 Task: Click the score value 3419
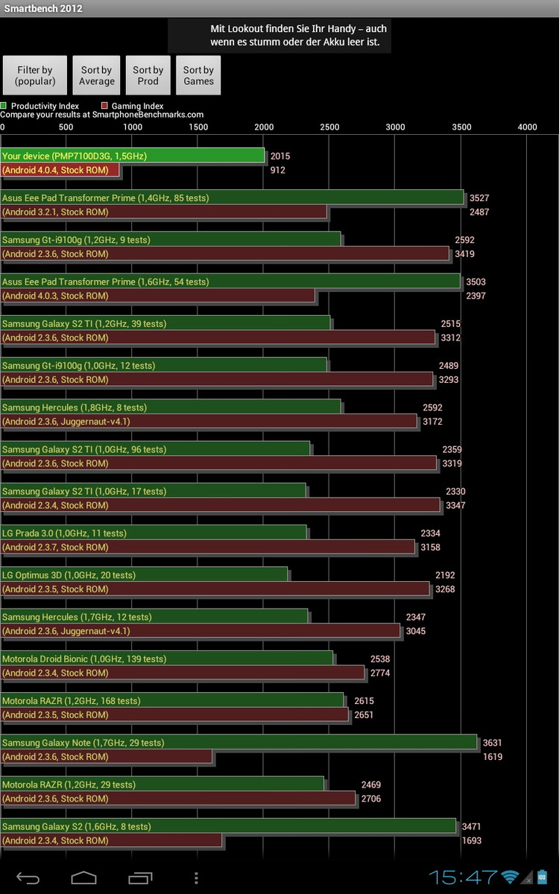click(464, 254)
